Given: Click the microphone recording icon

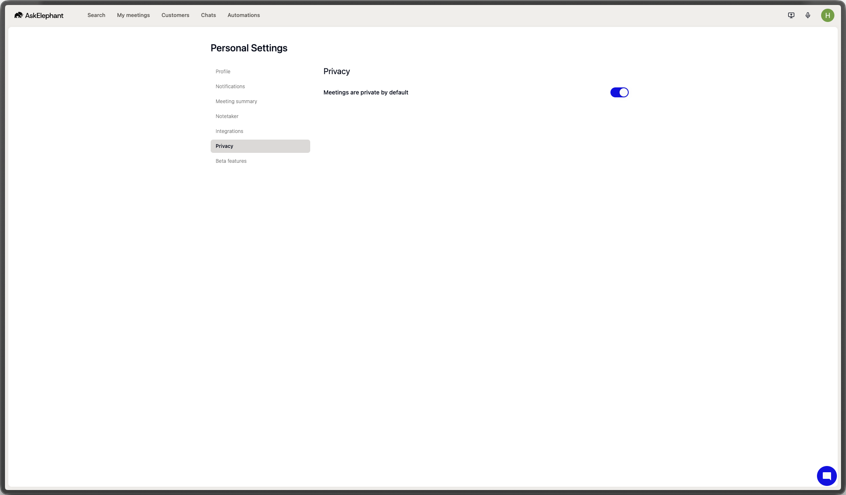Looking at the screenshot, I should 808,15.
